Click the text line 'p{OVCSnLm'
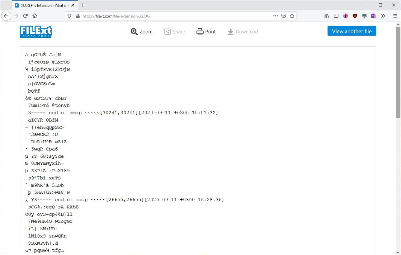Image resolution: width=401 pixels, height=255 pixels. [x=42, y=84]
